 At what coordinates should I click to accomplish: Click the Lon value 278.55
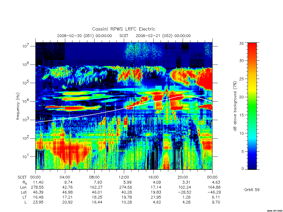tap(37, 187)
